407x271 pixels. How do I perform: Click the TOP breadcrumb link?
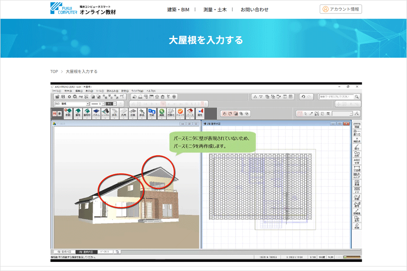tap(54, 71)
